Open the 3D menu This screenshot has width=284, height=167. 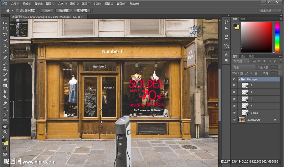click(x=97, y=4)
